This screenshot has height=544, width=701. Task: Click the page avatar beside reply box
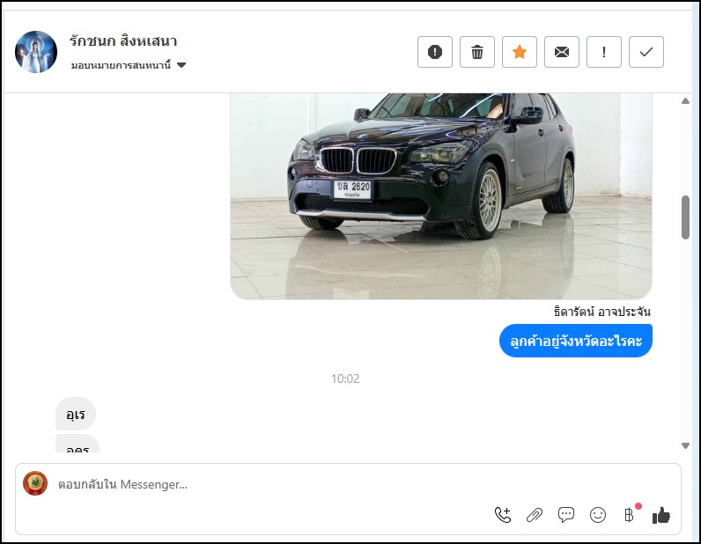point(35,483)
